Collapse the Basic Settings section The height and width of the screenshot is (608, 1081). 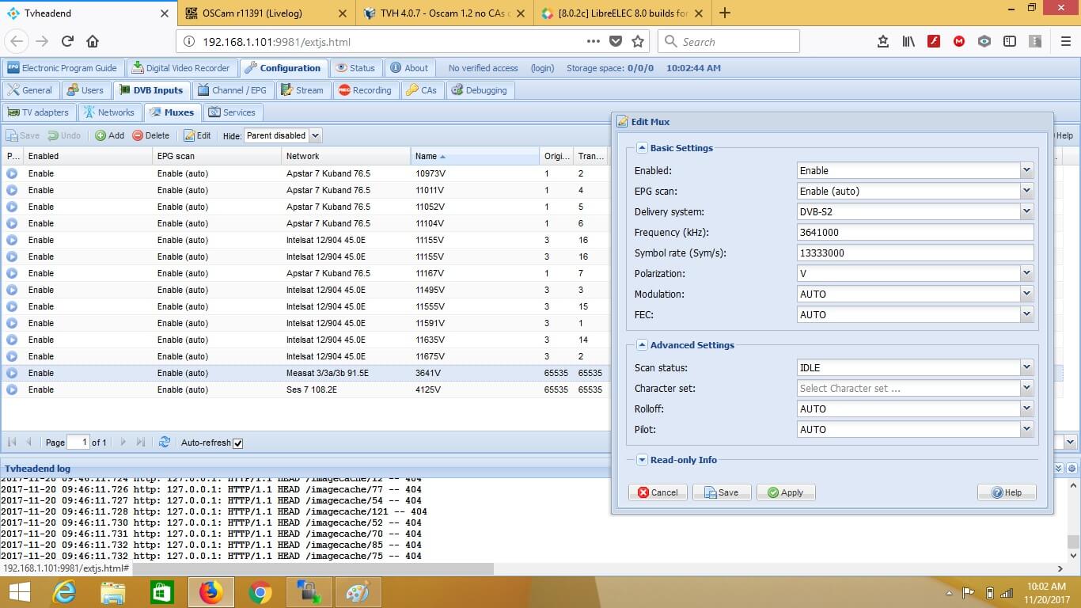[642, 148]
